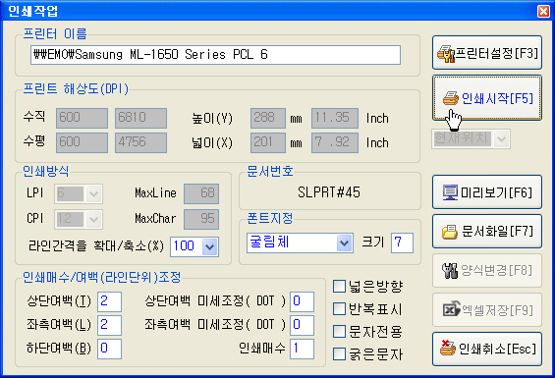
Task: Enable the 넓은방향 checkbox
Action: (340, 286)
